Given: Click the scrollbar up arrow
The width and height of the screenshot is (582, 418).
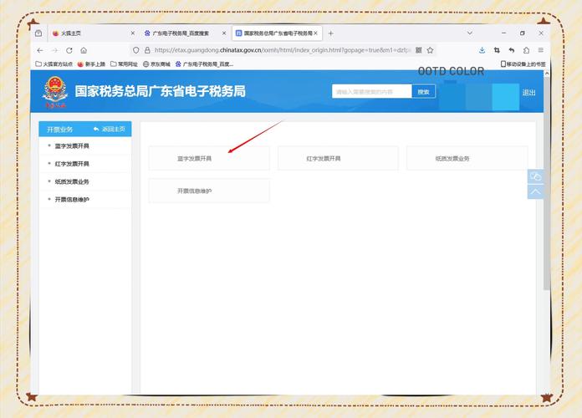Looking at the screenshot, I should (x=547, y=74).
